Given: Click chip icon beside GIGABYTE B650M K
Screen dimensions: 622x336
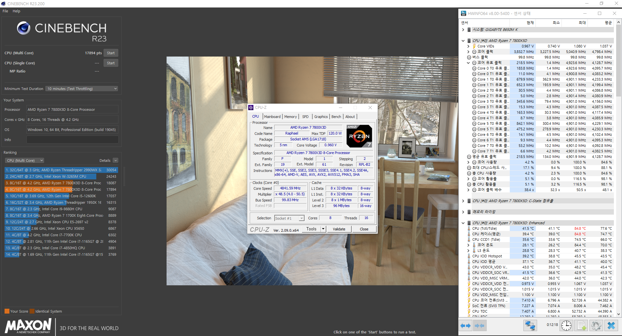Looking at the screenshot, I should (469, 30).
